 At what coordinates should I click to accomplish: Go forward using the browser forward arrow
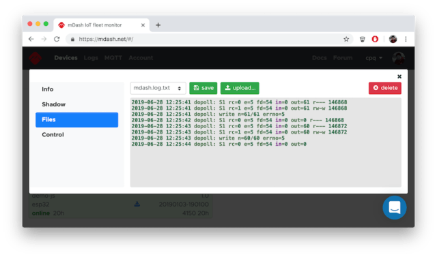coord(44,40)
